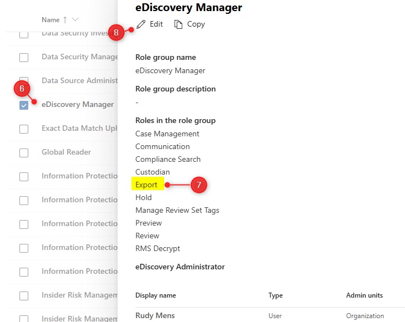Select the Exact Data Match Upload row name
Screen dimensions: 405x322
(x=79, y=129)
